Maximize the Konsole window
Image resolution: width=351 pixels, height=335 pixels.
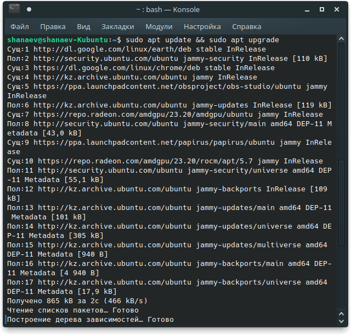click(322, 9)
